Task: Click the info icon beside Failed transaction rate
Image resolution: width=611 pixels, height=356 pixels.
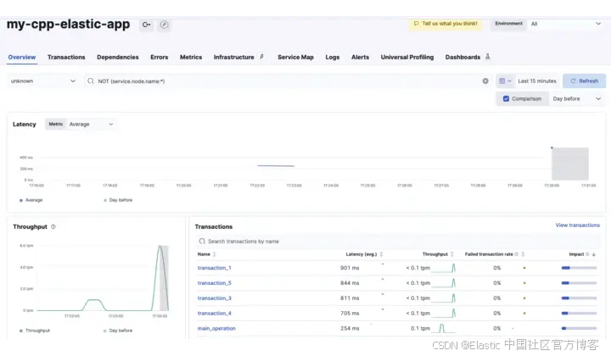Action: point(517,254)
